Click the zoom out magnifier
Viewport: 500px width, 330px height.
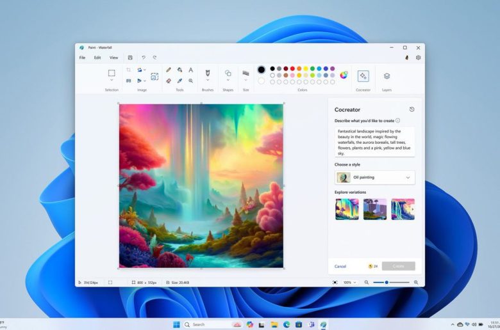(367, 282)
